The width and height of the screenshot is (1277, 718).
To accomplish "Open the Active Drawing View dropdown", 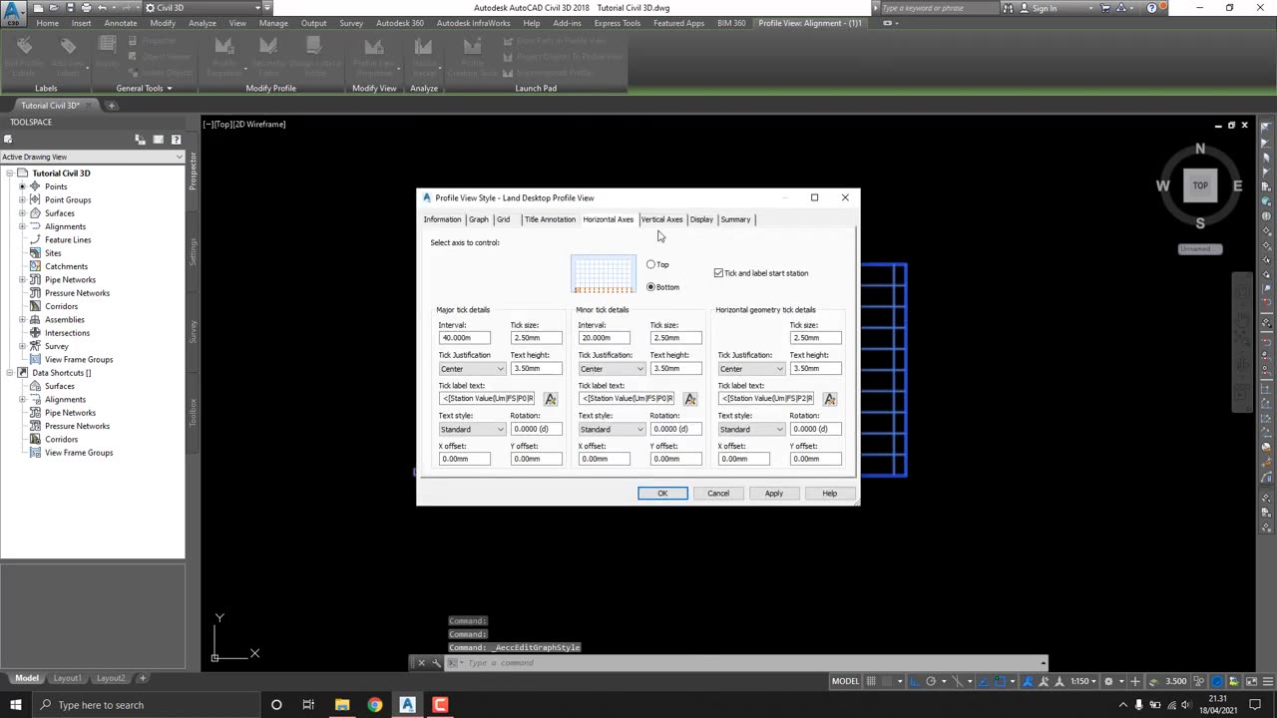I will 92,157.
